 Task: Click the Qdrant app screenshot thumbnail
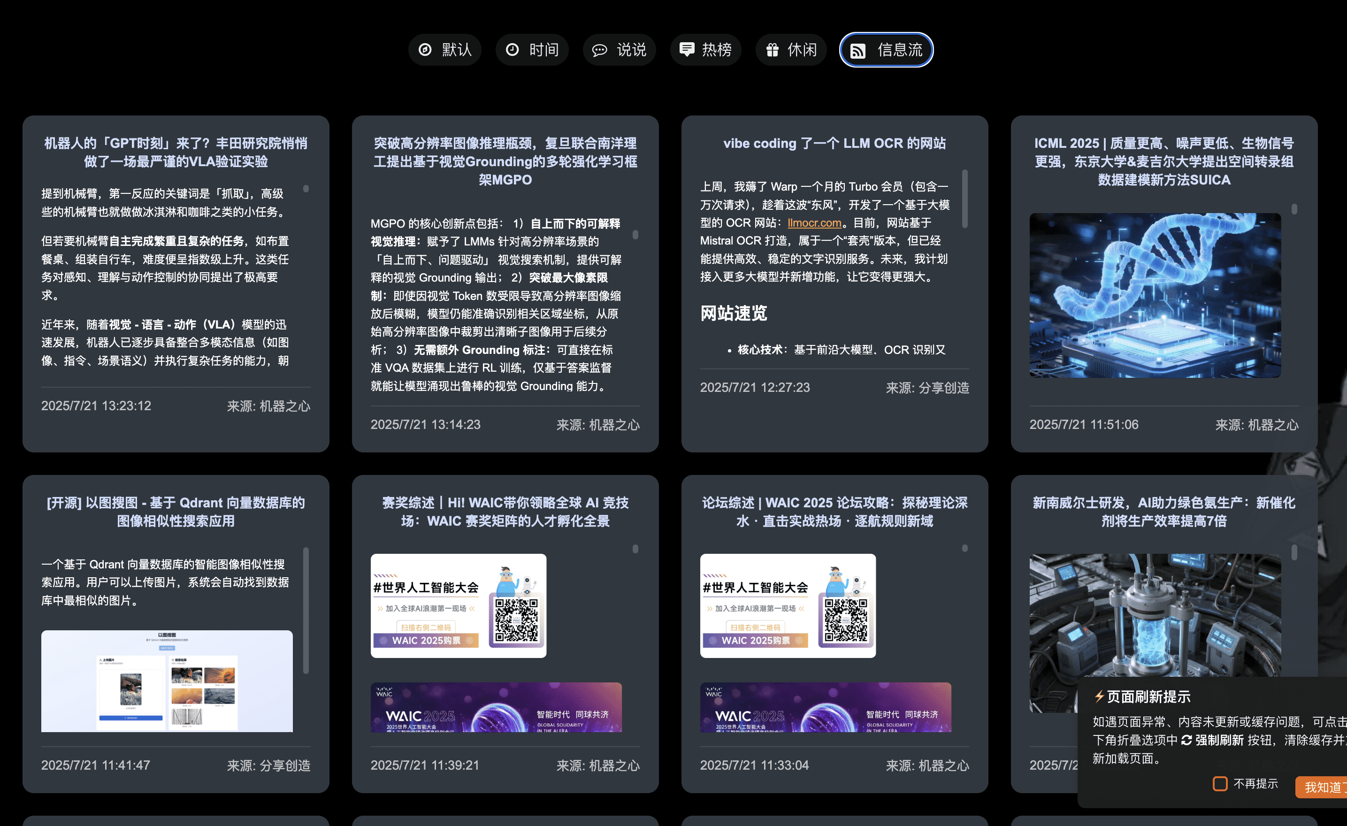[x=167, y=681]
